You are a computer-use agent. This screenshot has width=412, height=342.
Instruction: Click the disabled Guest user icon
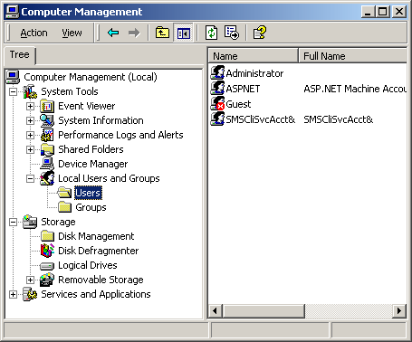[217, 103]
